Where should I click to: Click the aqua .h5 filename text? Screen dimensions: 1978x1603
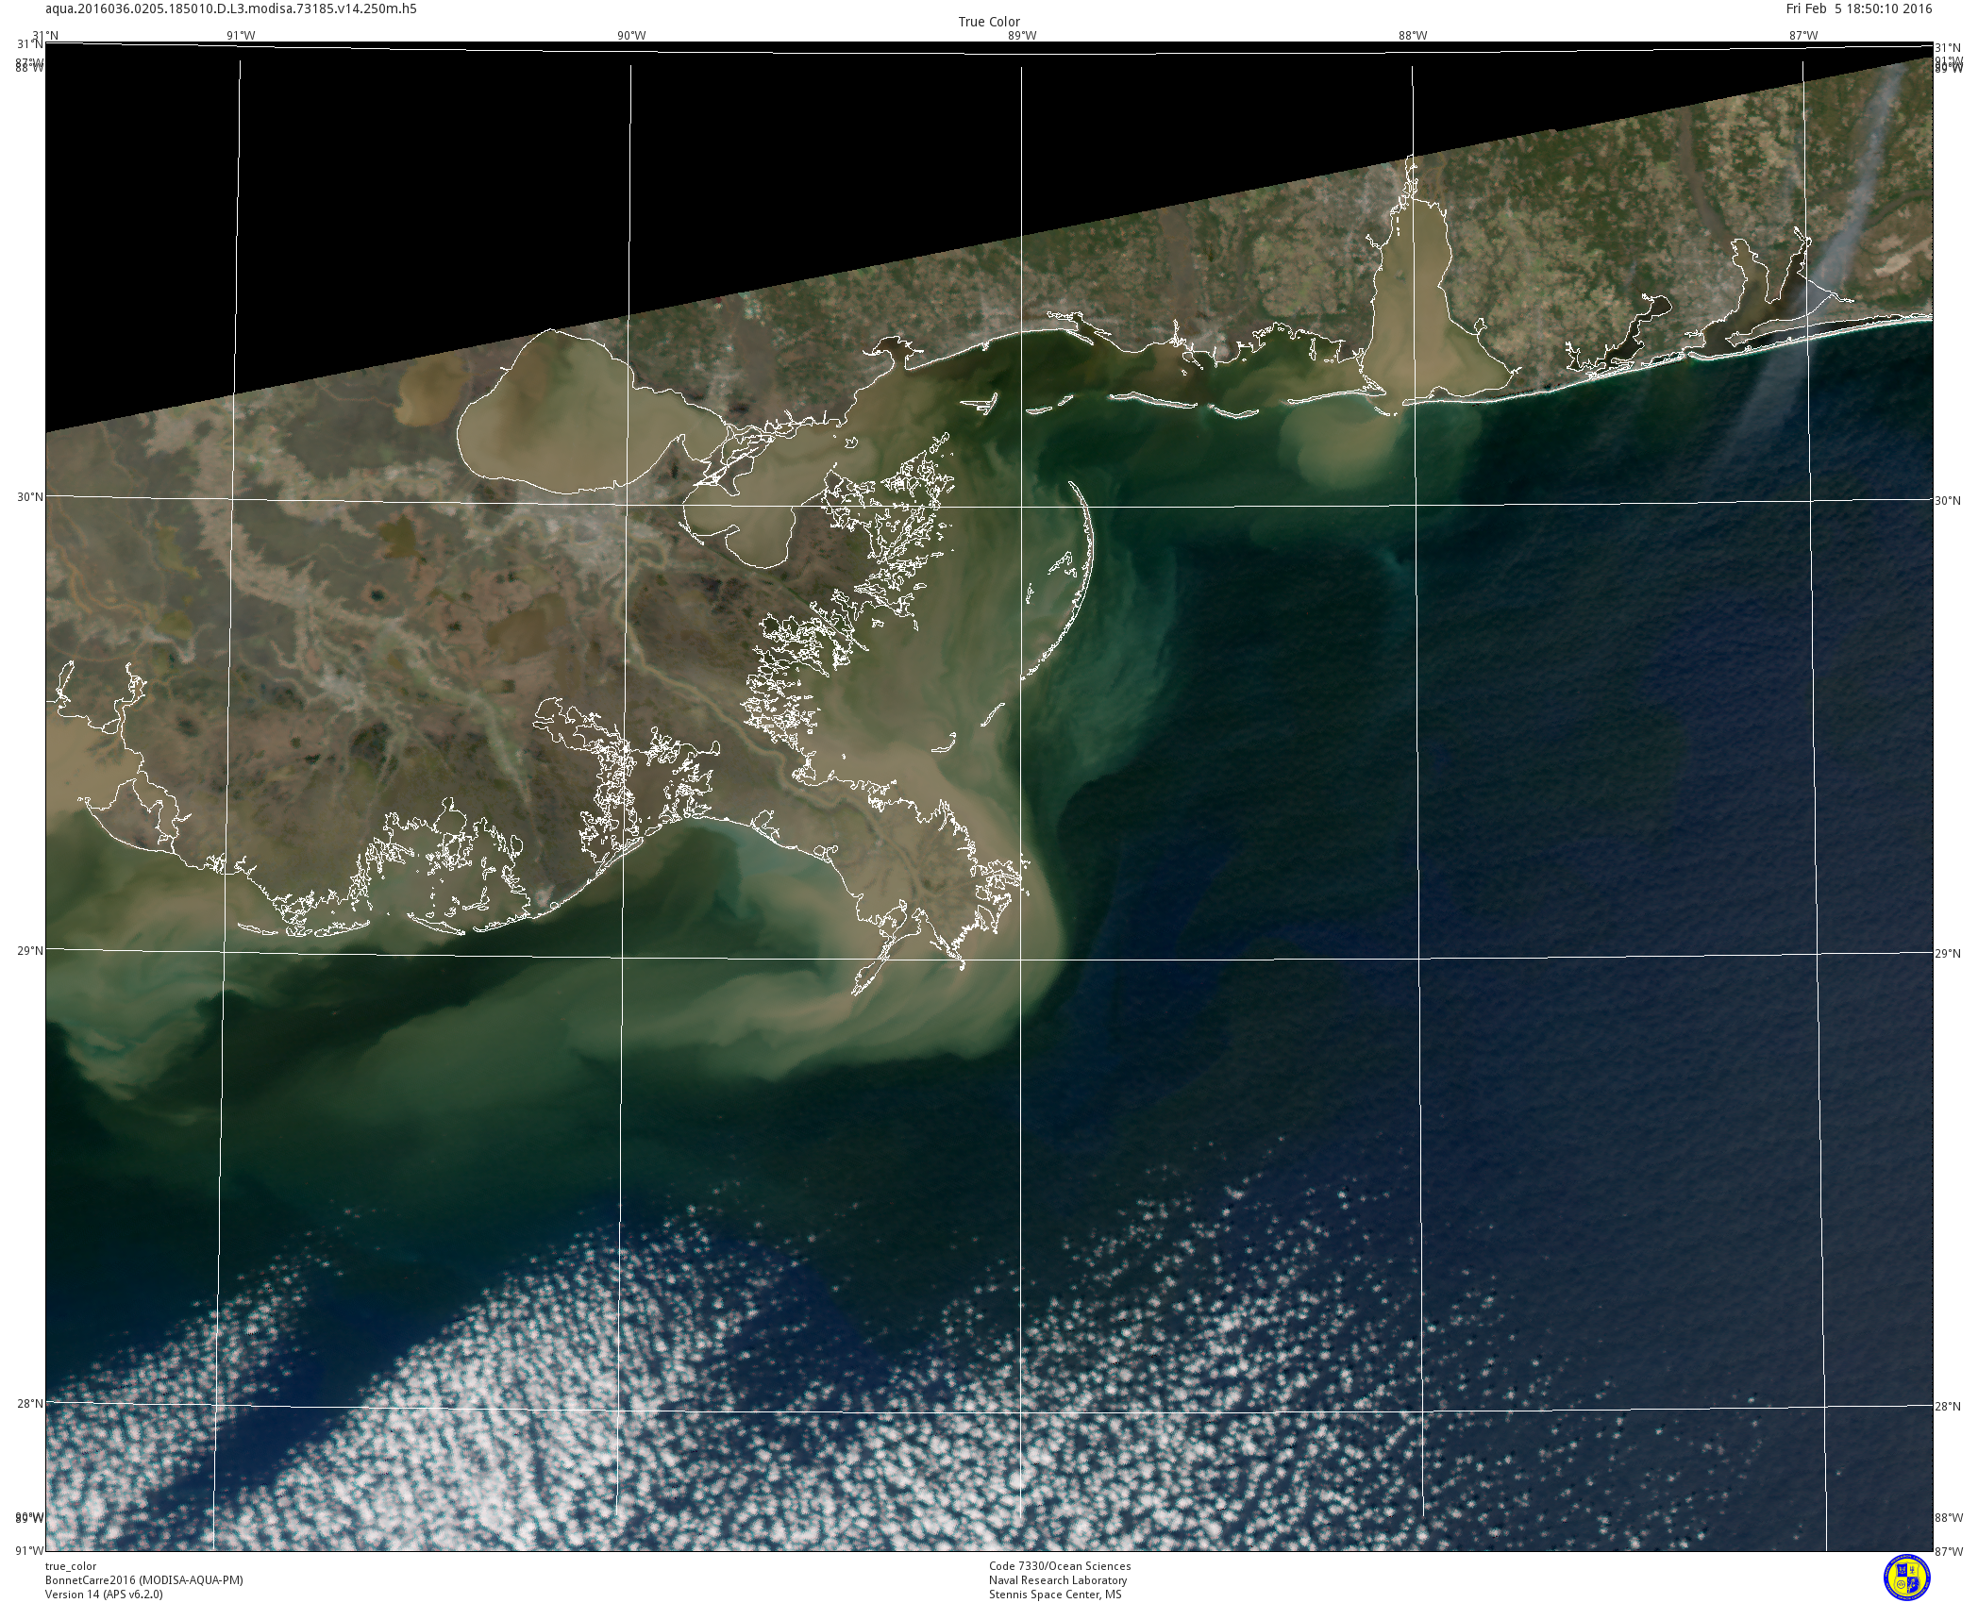[x=231, y=8]
